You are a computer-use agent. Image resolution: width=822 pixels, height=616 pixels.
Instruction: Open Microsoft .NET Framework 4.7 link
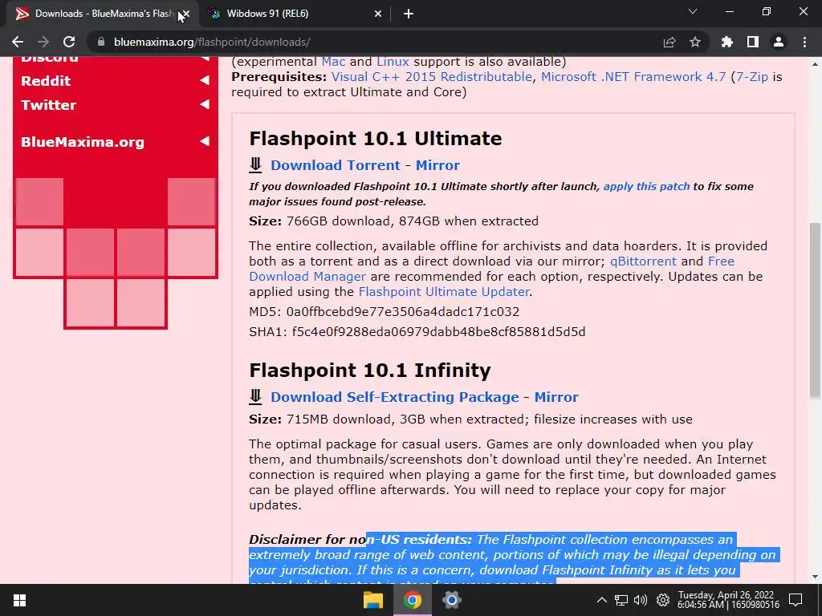(x=633, y=77)
